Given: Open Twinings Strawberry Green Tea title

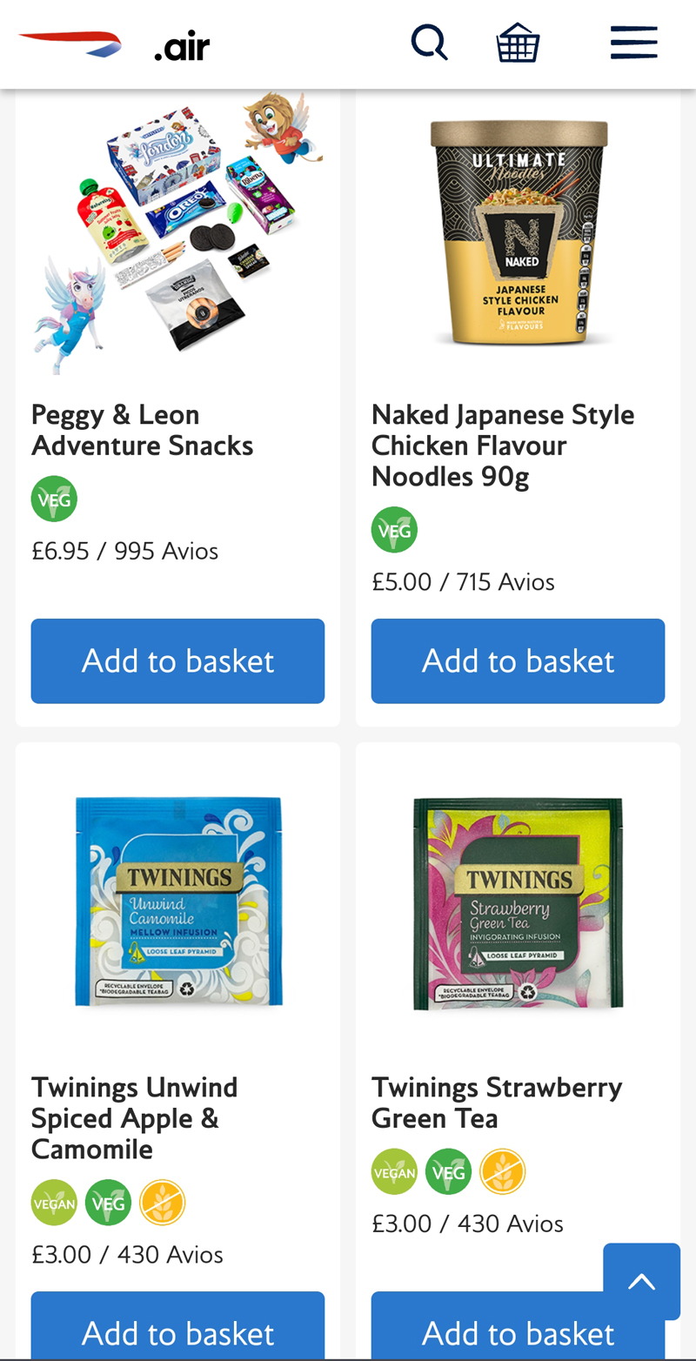Looking at the screenshot, I should coord(496,1103).
